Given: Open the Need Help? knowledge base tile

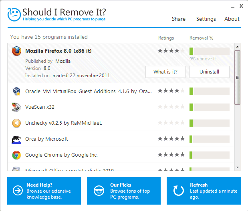Looking at the screenshot, I should coord(44,191).
